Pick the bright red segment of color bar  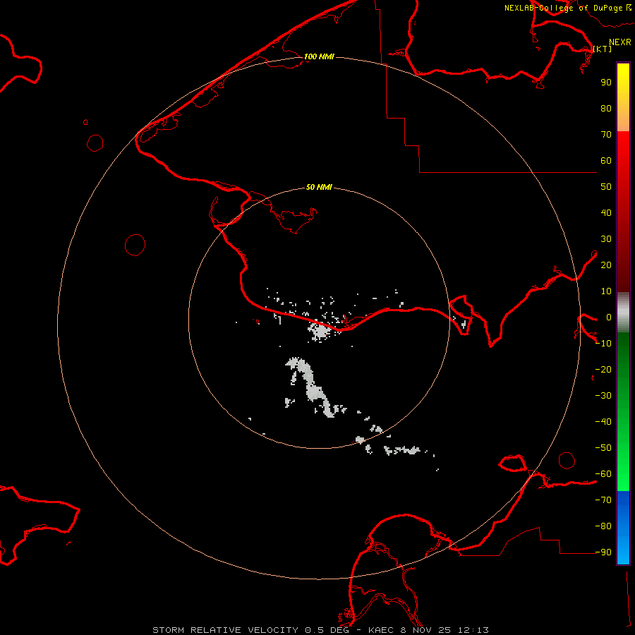coord(623,150)
